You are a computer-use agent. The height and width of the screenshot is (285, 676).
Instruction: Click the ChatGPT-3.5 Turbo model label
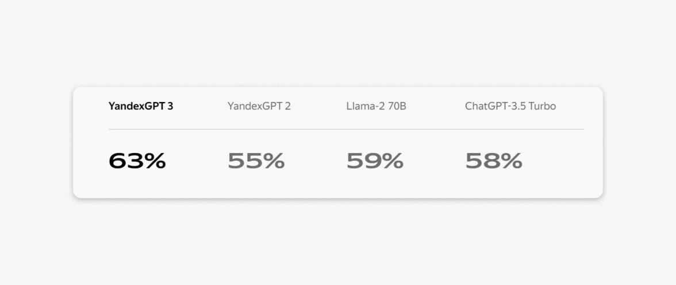510,106
